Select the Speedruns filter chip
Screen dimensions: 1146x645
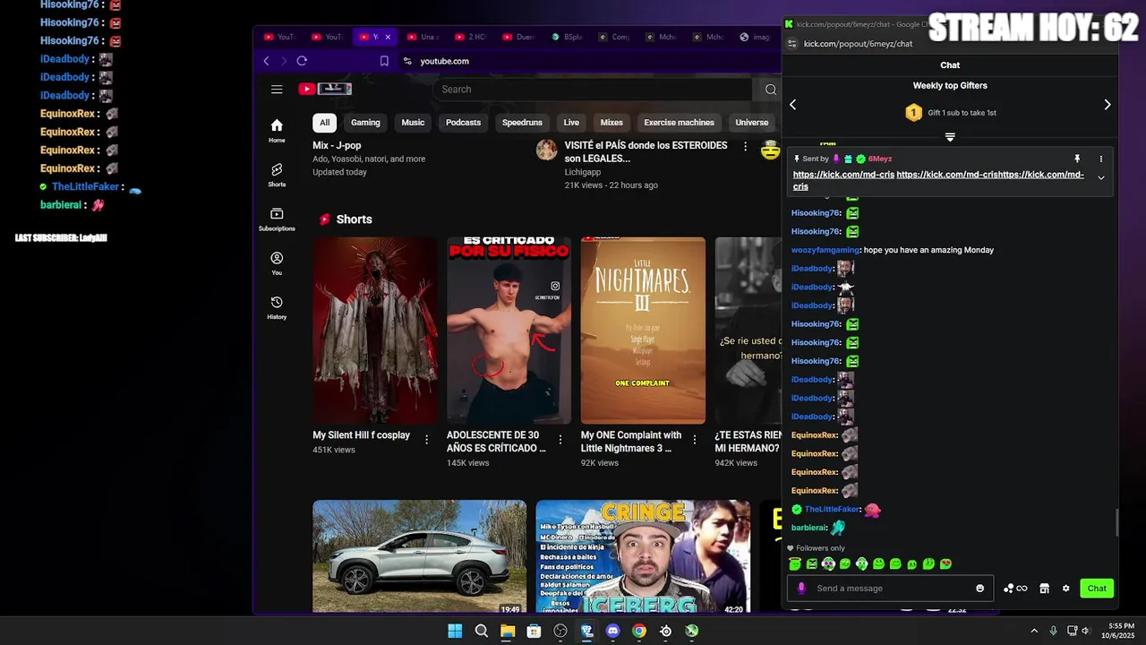[x=522, y=123]
